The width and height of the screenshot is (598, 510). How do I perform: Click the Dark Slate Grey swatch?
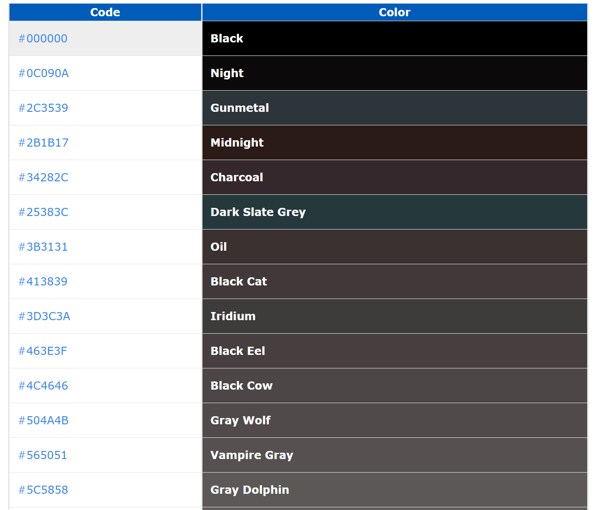pyautogui.click(x=394, y=212)
